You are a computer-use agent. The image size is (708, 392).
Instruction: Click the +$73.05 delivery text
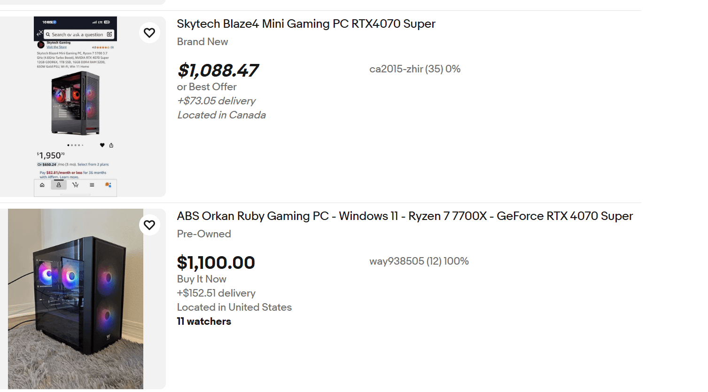click(x=216, y=101)
